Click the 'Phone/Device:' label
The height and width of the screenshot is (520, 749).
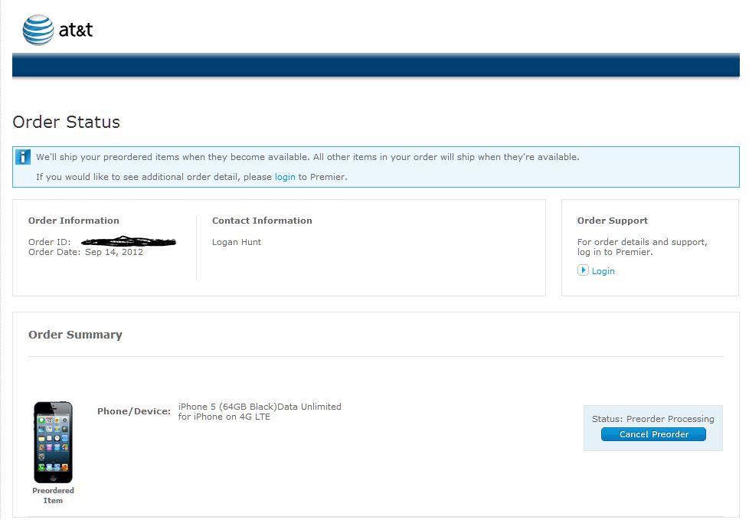click(x=134, y=411)
